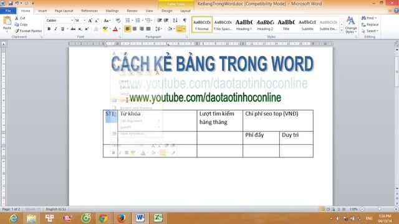The width and height of the screenshot is (399, 224).
Task: Expand the numbering list dropdown
Action: click(142, 21)
